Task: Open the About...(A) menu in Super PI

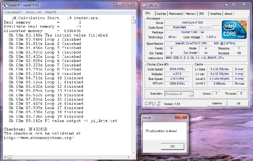Action: [x=33, y=12]
